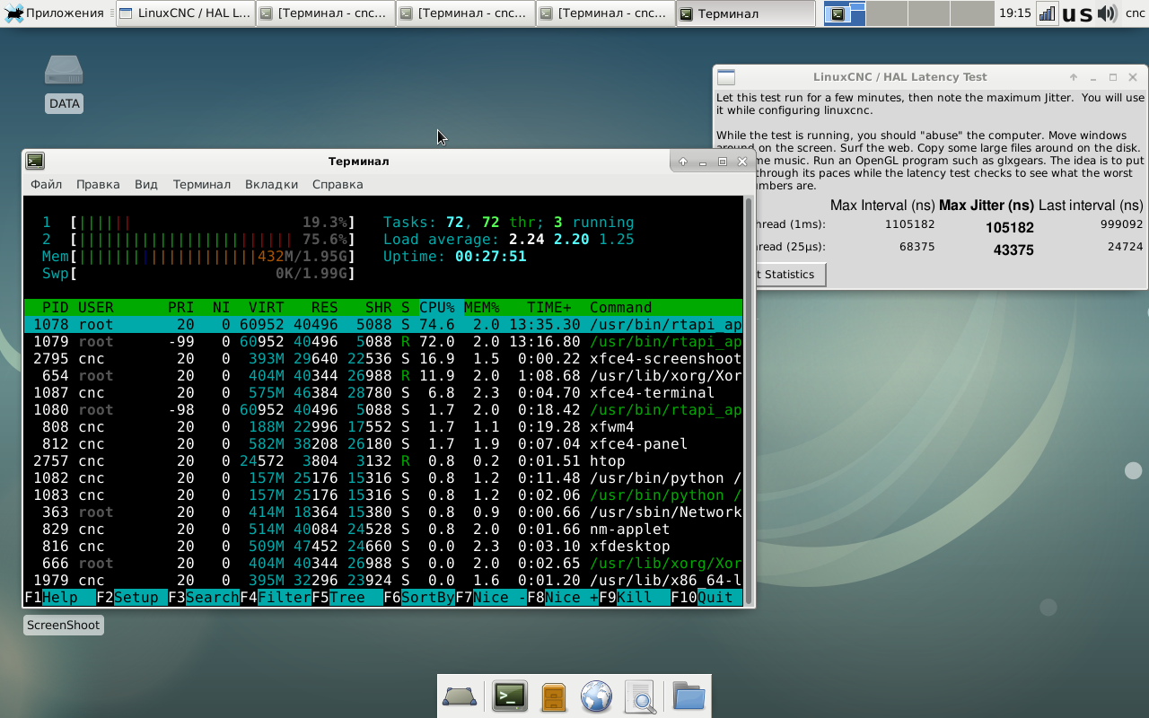Click F3 Search in the htop function bar
The width and height of the screenshot is (1149, 718).
point(204,597)
